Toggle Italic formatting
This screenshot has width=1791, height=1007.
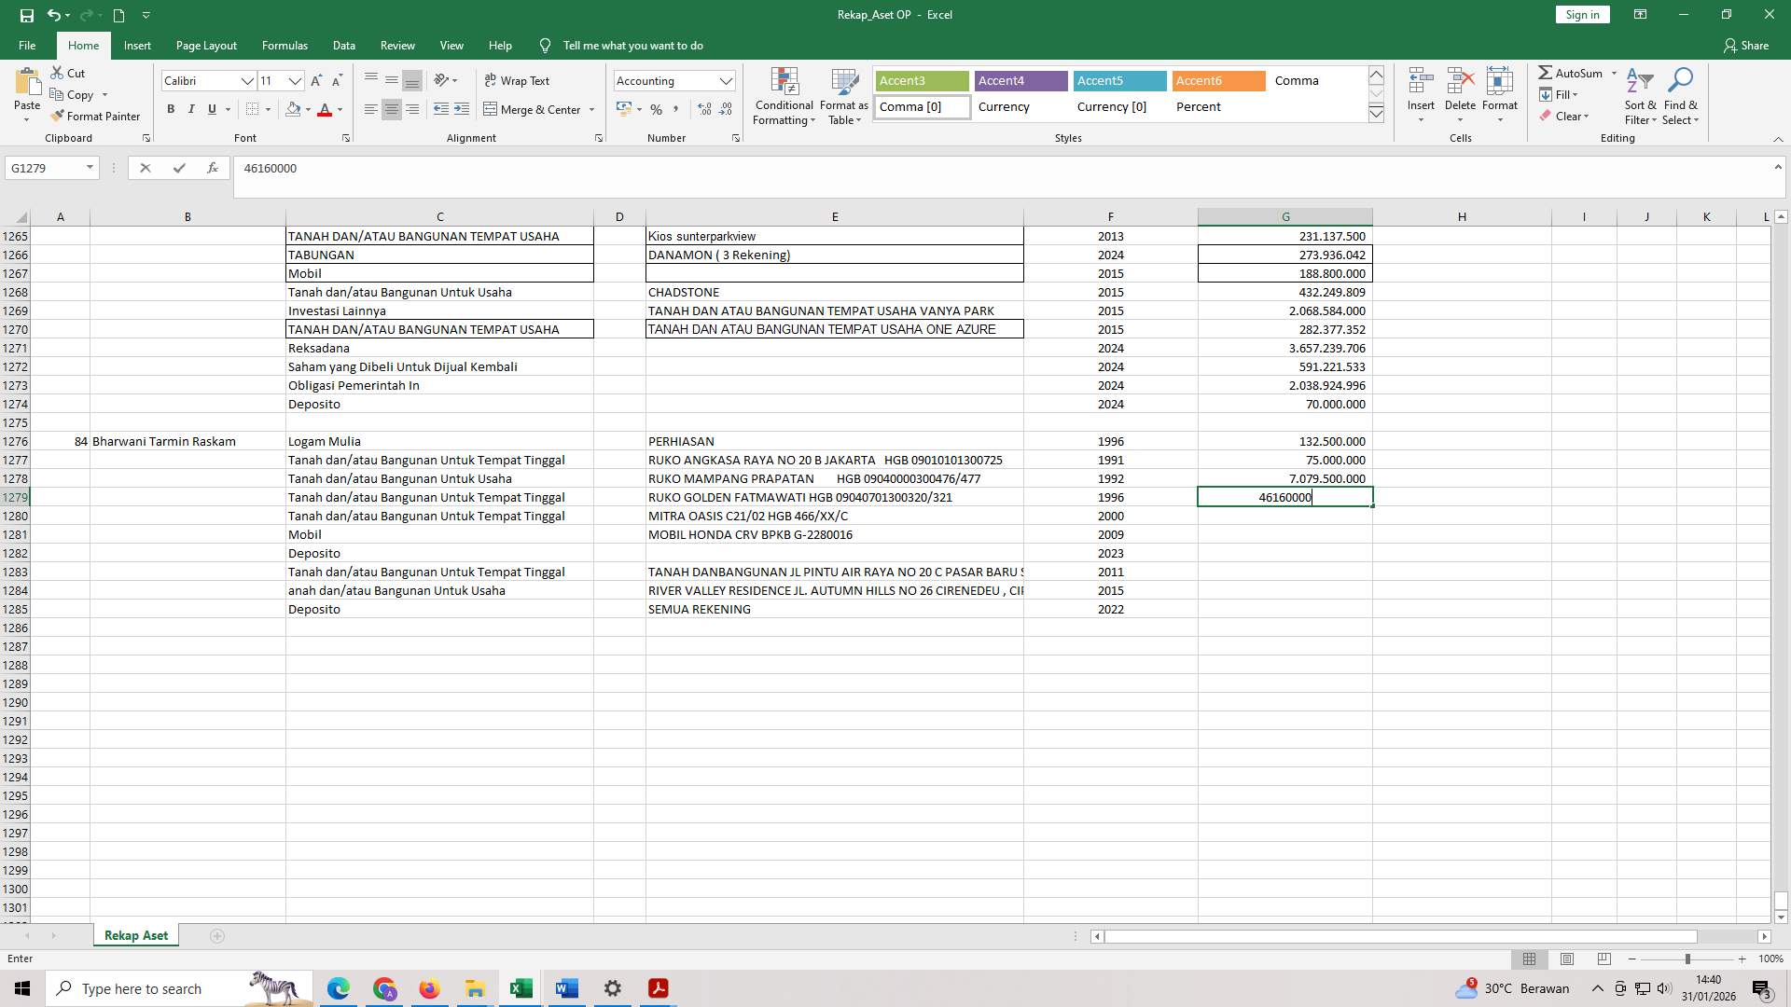191,109
